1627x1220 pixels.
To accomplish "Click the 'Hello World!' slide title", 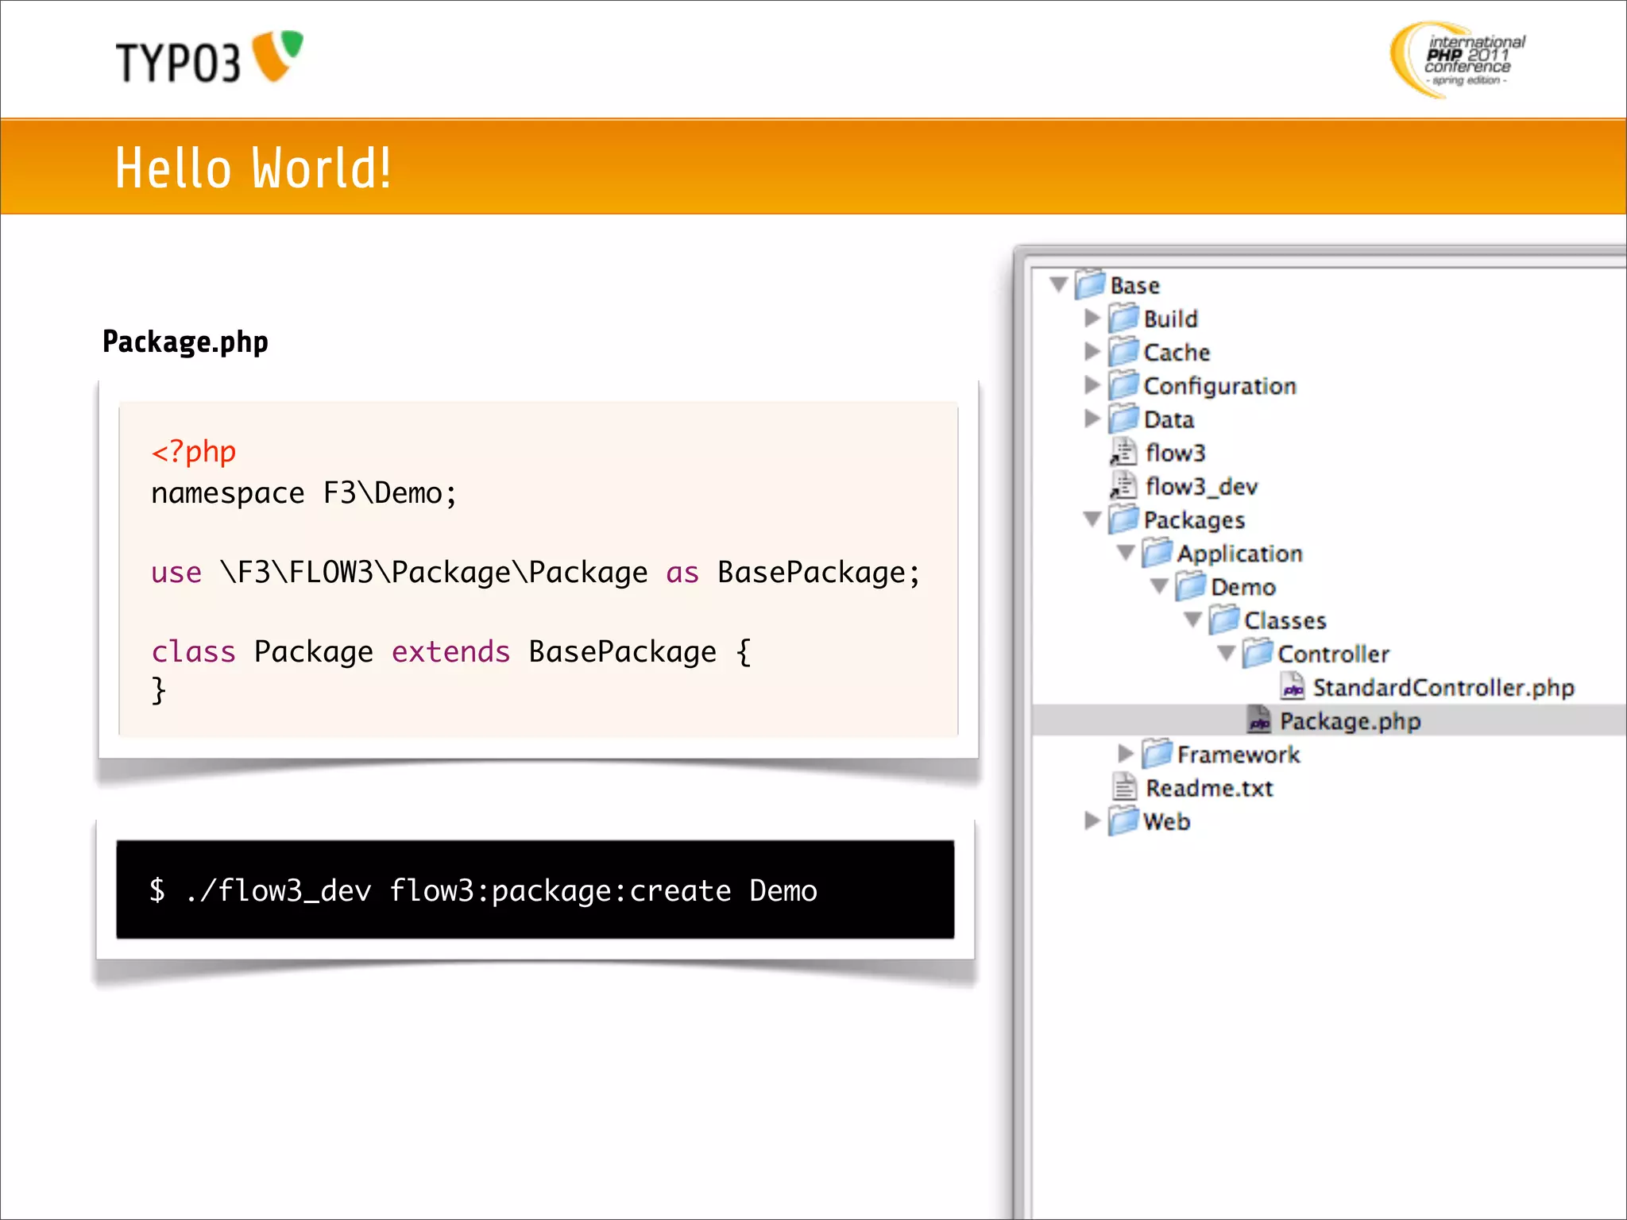I will tap(253, 168).
